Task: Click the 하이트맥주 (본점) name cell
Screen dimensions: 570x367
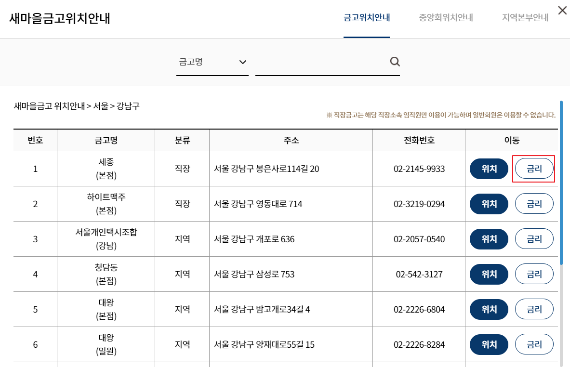Action: click(106, 204)
